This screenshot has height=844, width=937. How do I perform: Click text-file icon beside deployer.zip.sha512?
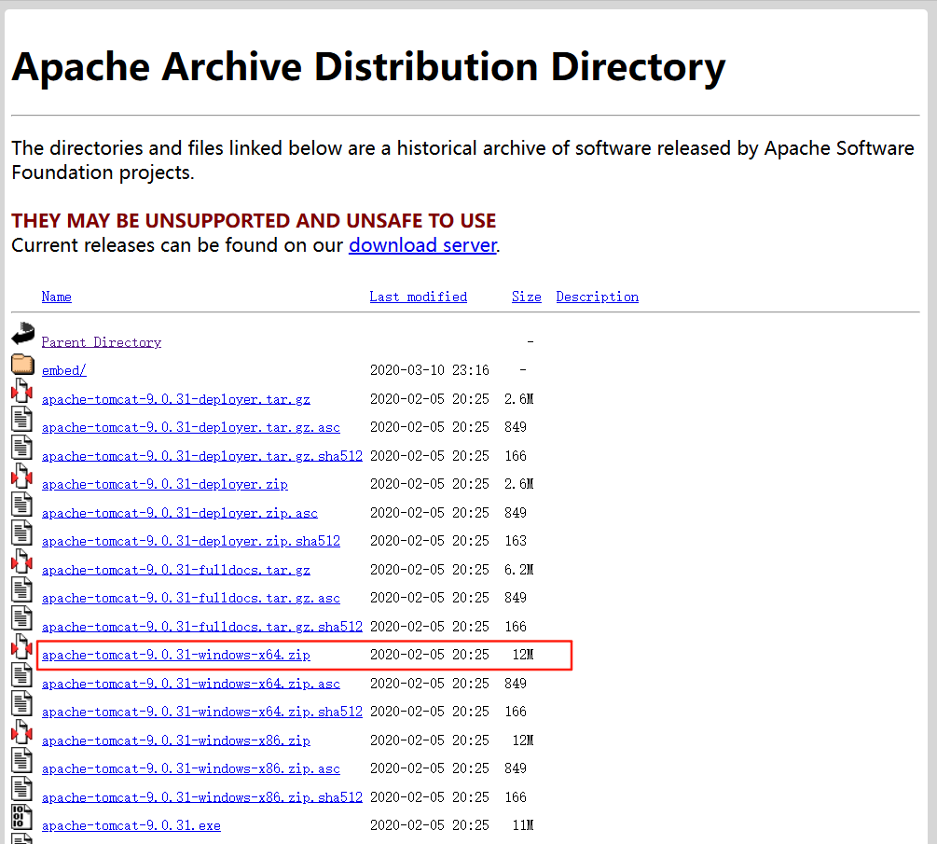[22, 533]
